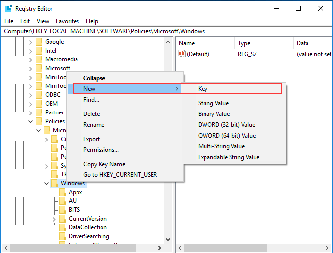Collapse the Windows key arrow
The width and height of the screenshot is (333, 253).
46,183
